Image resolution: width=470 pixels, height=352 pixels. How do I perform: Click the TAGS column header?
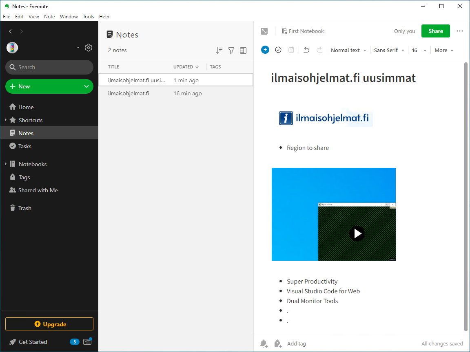[215, 67]
